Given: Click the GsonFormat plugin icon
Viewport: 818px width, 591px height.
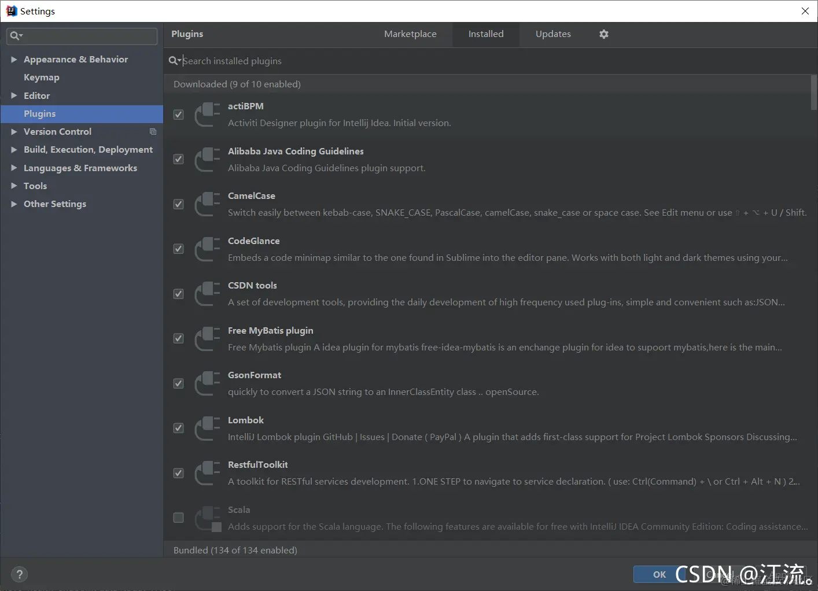Looking at the screenshot, I should (207, 383).
